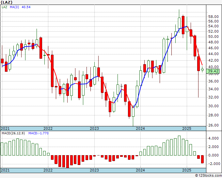Click the 30.00 price axis label

click(x=214, y=106)
